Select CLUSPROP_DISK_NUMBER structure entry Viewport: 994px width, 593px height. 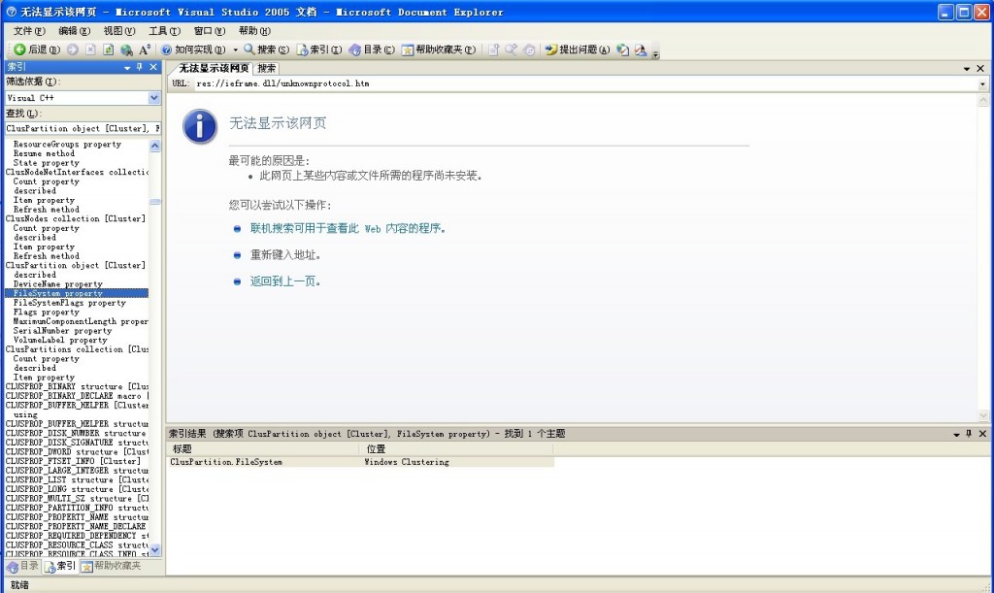click(76, 433)
